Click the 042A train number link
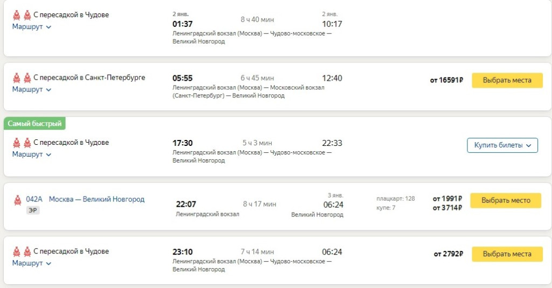This screenshot has width=552, height=288. [x=33, y=199]
